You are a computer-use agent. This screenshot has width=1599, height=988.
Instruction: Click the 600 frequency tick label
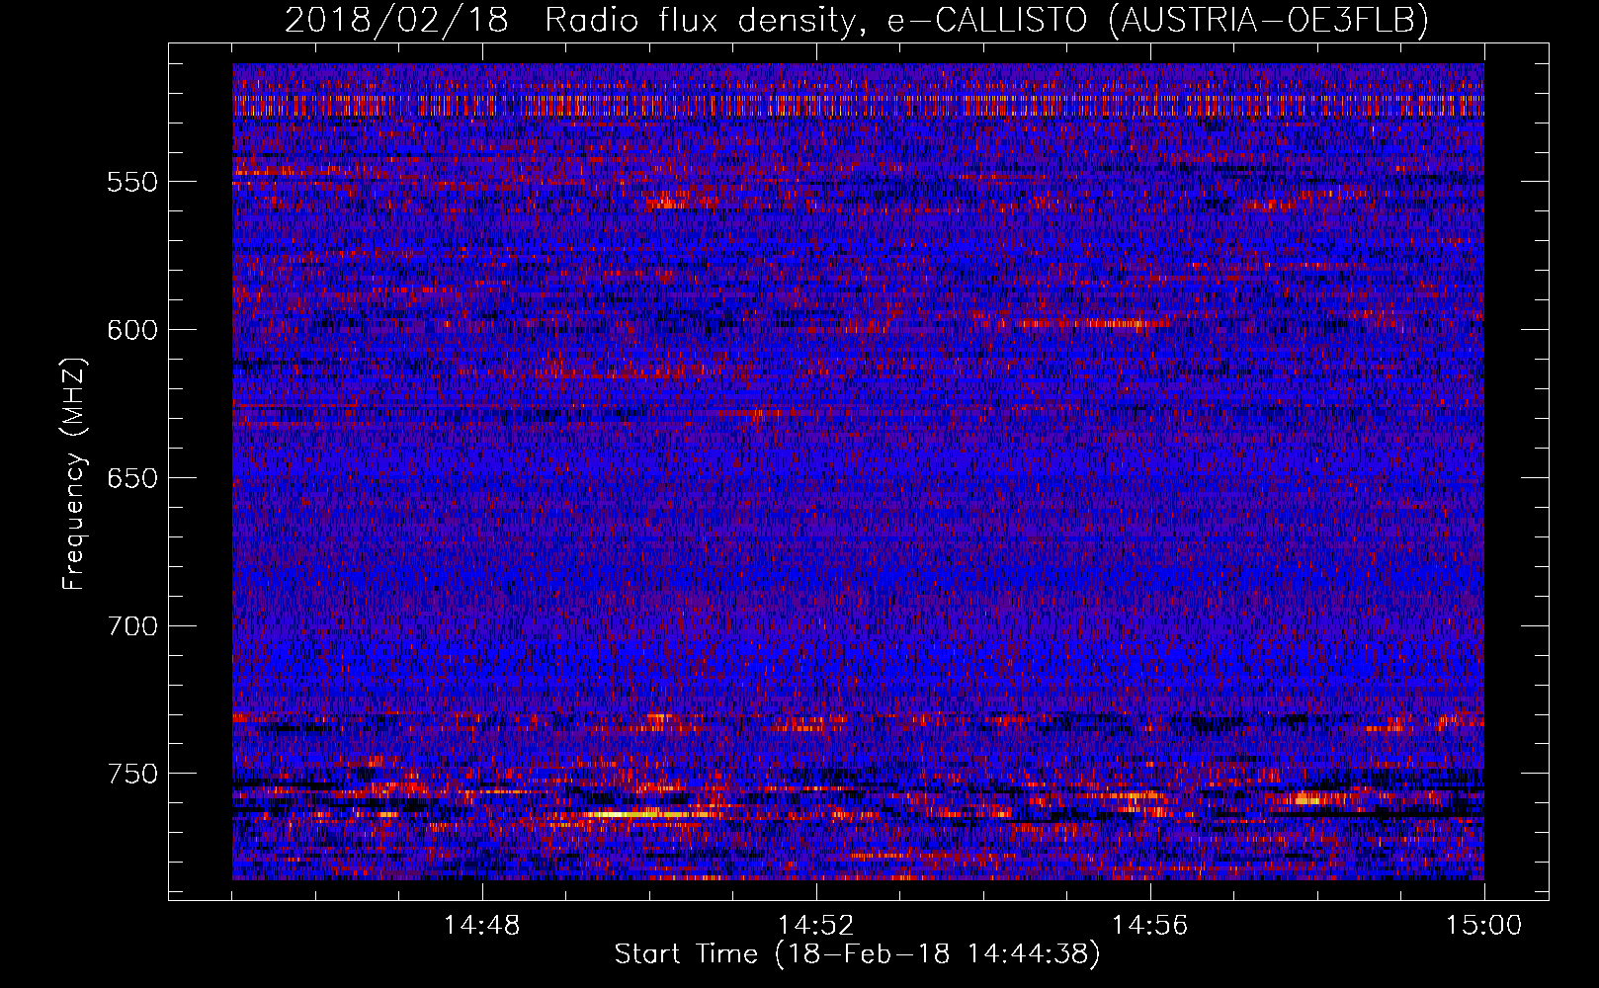click(x=132, y=330)
